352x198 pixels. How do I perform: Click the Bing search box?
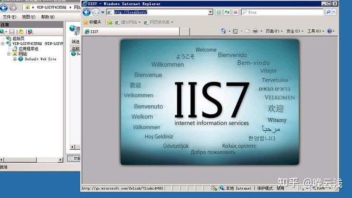282,12
